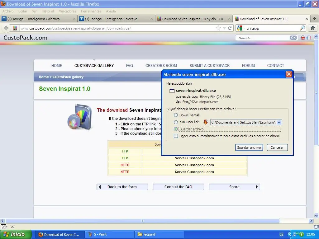This screenshot has height=239, width=319.
Task: Open the address bar history dropdown arrow
Action: point(224,28)
